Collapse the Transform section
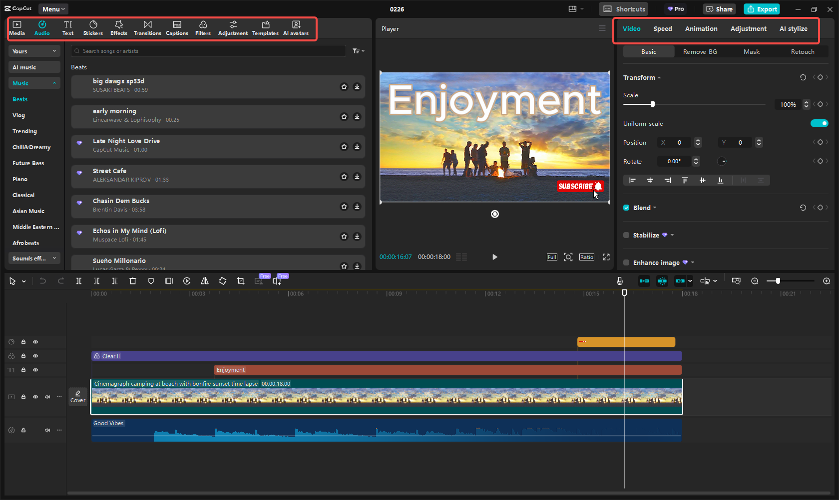This screenshot has height=500, width=839. [x=659, y=77]
